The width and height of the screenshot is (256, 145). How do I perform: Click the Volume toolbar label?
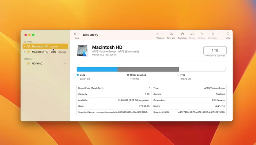160,38
